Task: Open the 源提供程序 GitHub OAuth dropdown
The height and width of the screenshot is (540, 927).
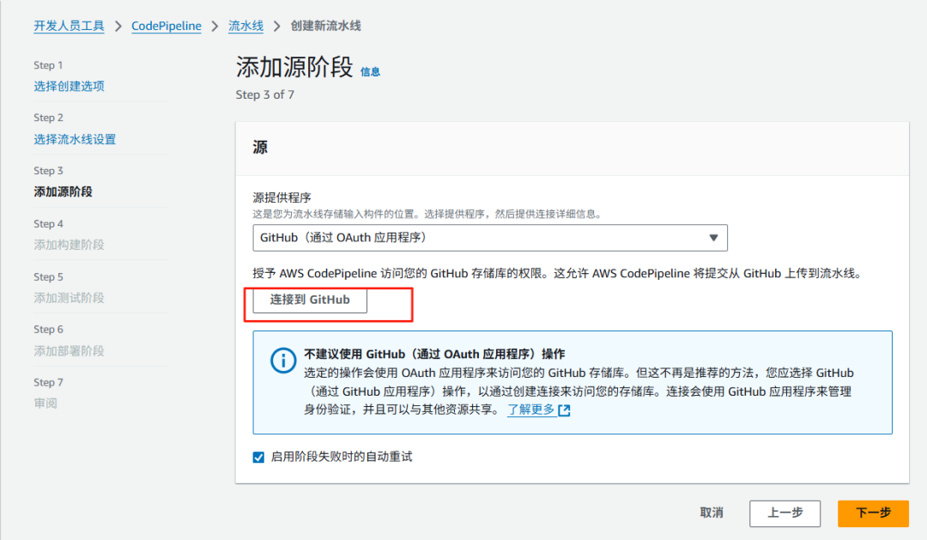Action: pos(490,238)
